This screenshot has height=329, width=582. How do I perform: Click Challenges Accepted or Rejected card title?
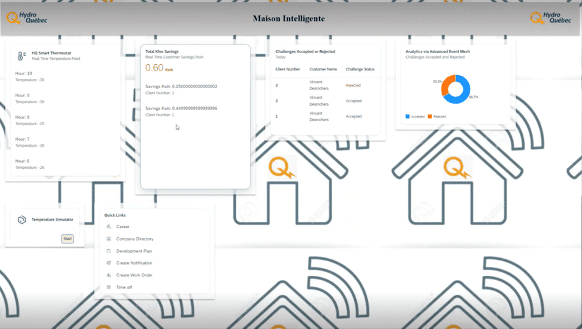click(305, 51)
